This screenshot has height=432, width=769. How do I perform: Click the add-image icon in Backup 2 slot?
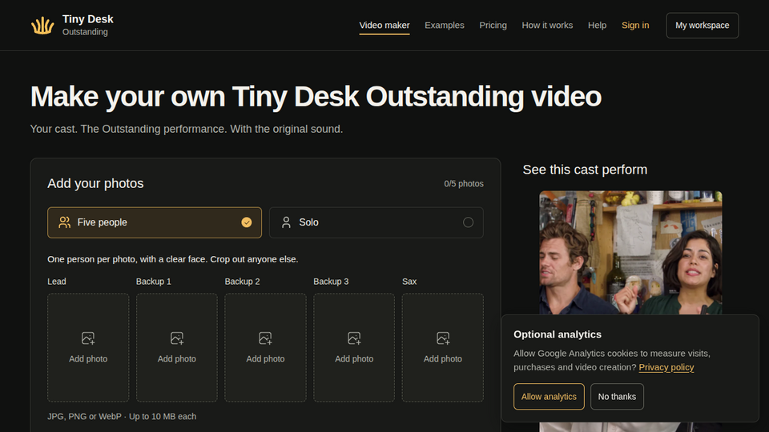[265, 338]
